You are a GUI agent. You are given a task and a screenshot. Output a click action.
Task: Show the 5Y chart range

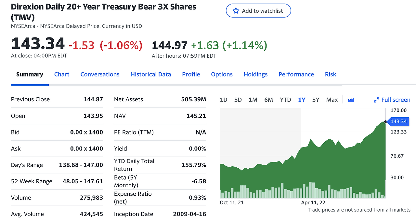[x=316, y=100]
